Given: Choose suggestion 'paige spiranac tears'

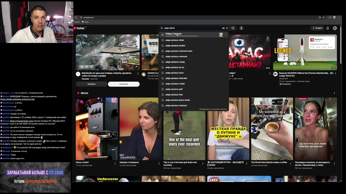Looking at the screenshot, I should [193, 73].
